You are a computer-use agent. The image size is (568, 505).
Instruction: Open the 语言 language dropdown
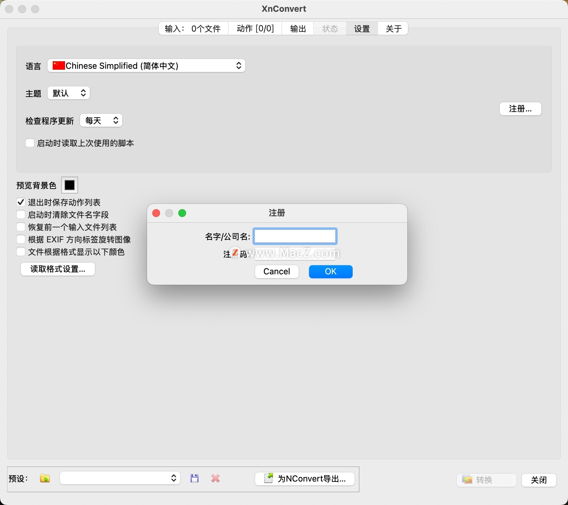(x=146, y=65)
